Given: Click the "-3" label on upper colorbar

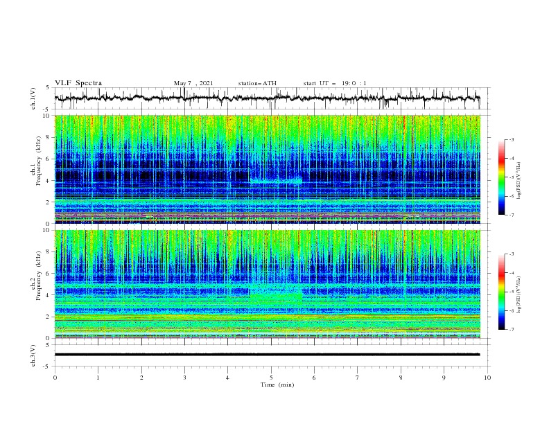Looking at the screenshot, I should point(512,139).
